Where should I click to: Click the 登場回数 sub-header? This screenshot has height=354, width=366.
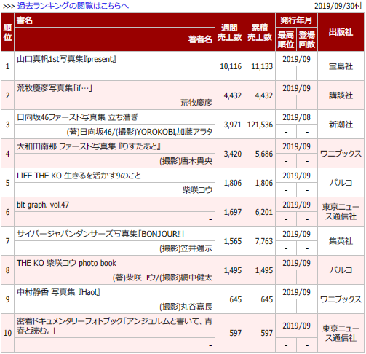click(307, 39)
